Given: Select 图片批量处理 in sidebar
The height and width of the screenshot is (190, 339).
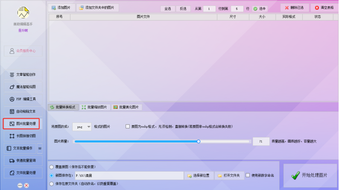Looking at the screenshot, I should tap(21, 124).
